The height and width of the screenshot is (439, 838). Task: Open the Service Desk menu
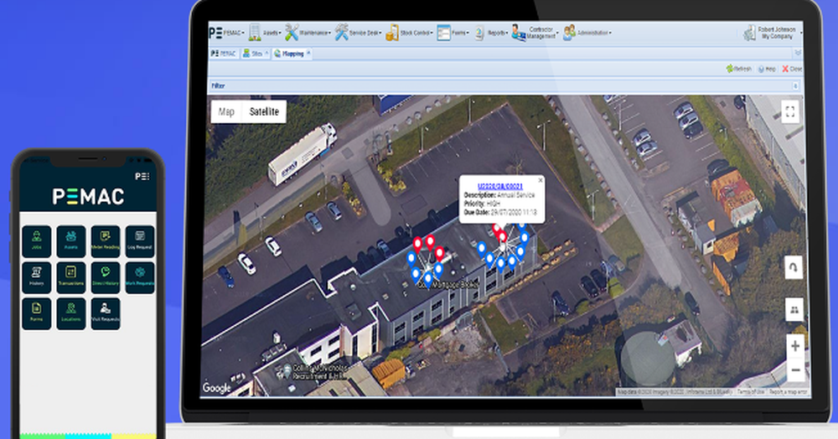click(358, 34)
